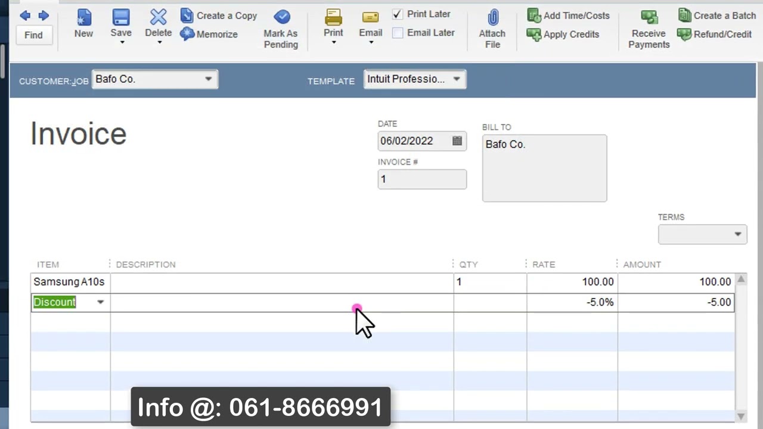Click the amount cell -5.00
The height and width of the screenshot is (429, 763).
[x=676, y=302]
